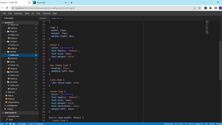
Task: Toggle the browser side panel icon
Action: click(x=215, y=8)
